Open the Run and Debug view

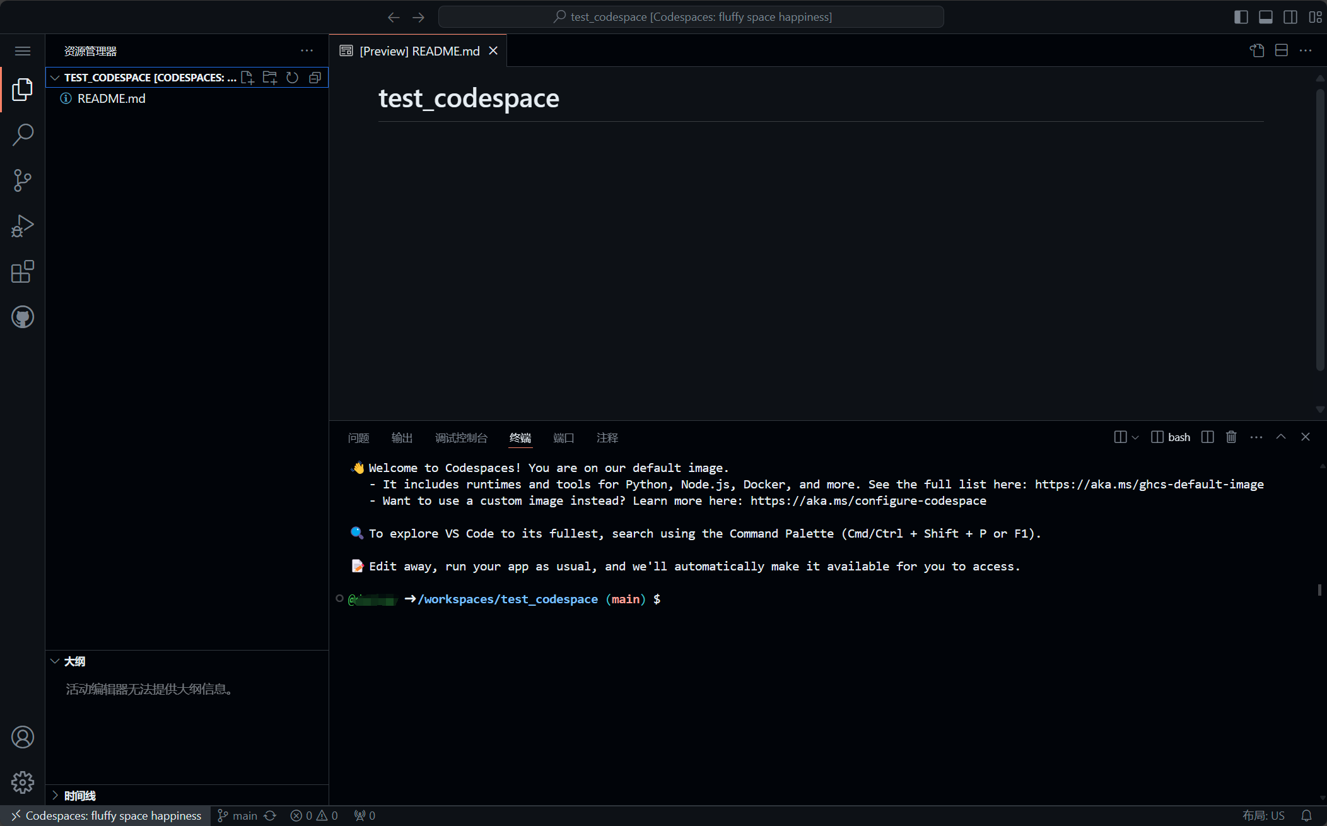coord(23,226)
